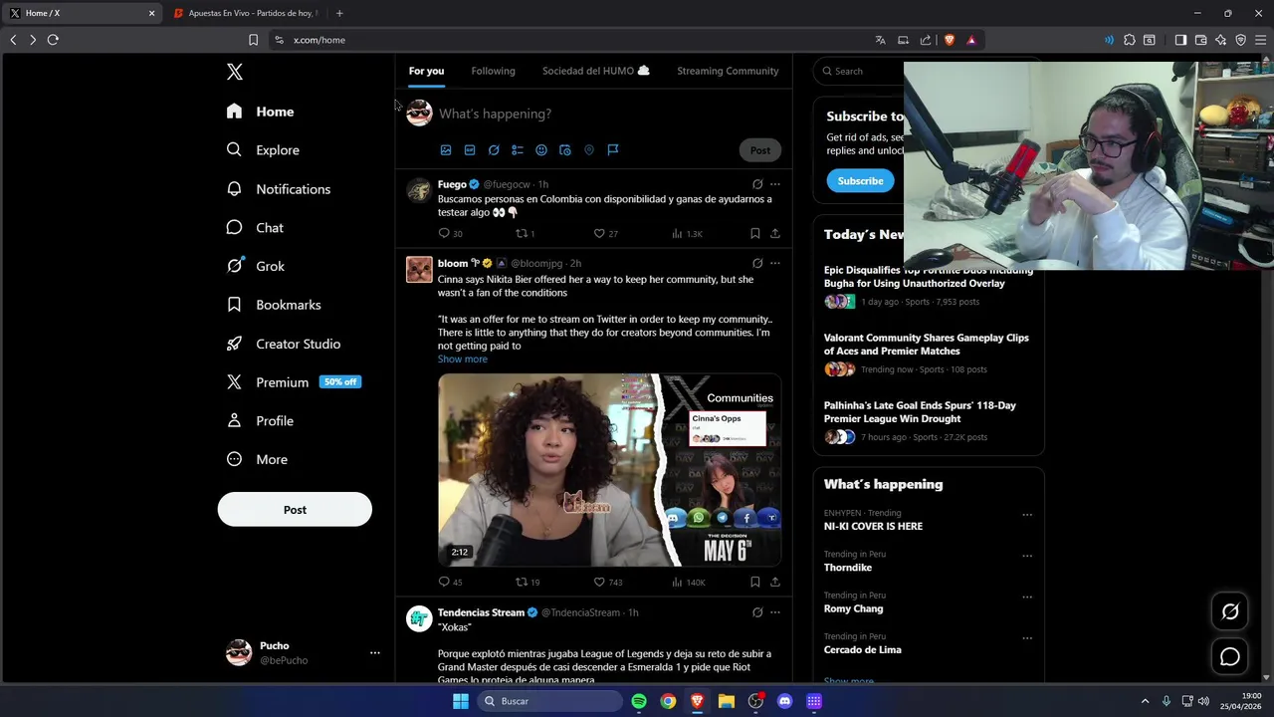1274x717 pixels.
Task: Open NI-KI COVER IS HERE trend
Action: [873, 526]
